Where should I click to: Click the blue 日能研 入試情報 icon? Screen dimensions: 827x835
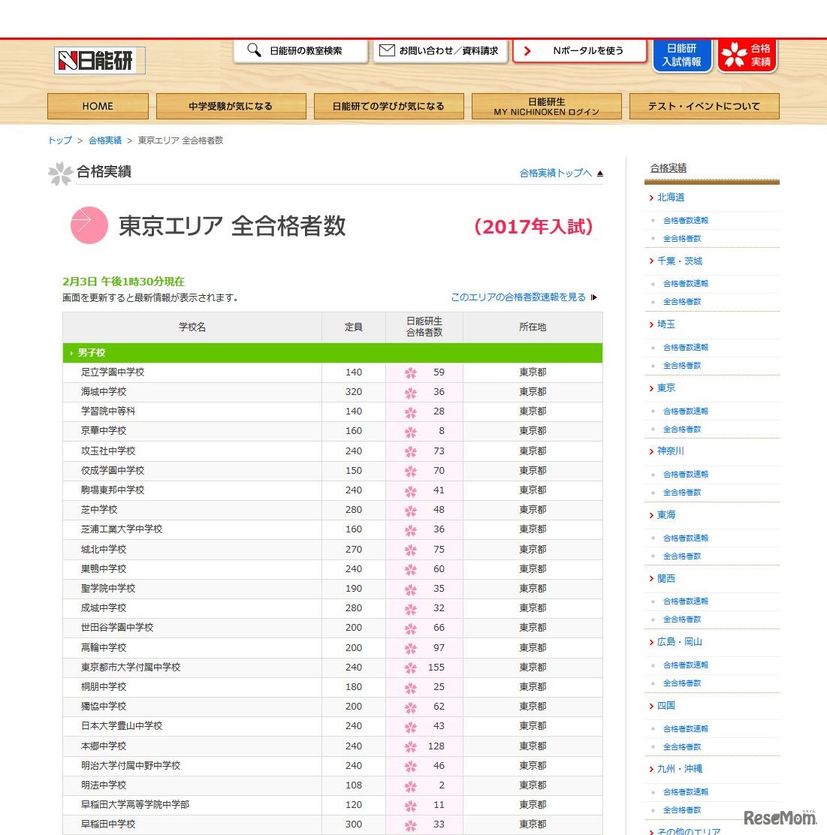coord(681,54)
